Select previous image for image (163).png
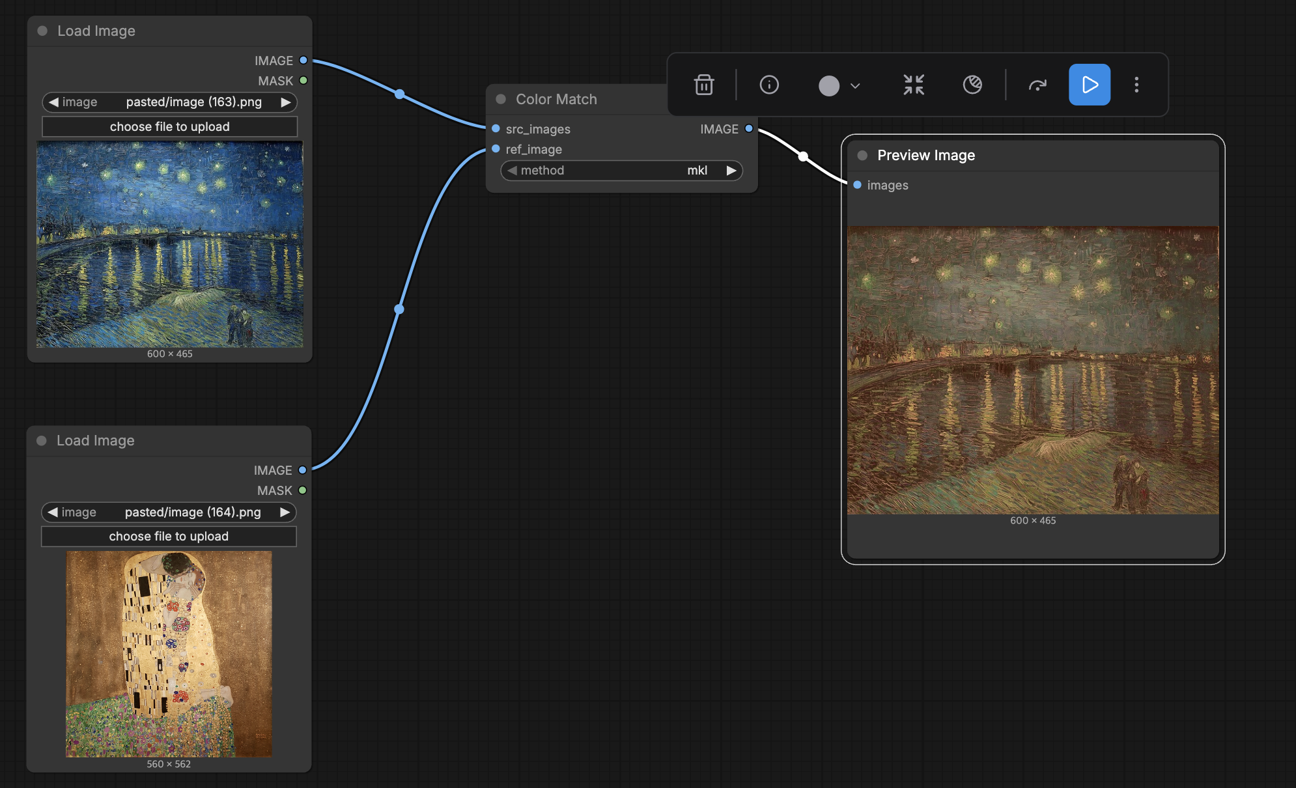This screenshot has width=1296, height=788. 53,102
